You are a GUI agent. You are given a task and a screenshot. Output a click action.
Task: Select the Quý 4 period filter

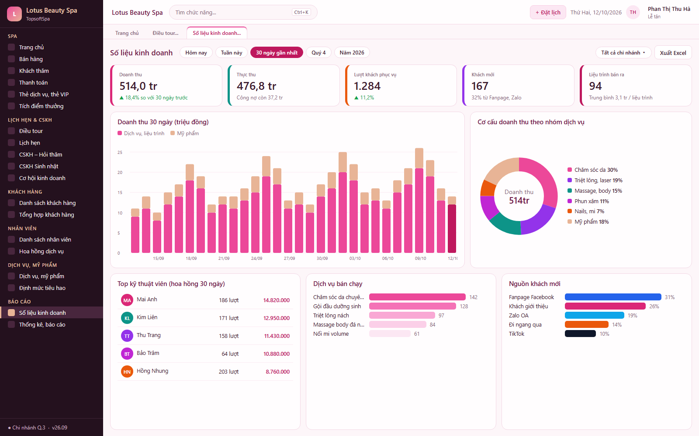[318, 52]
